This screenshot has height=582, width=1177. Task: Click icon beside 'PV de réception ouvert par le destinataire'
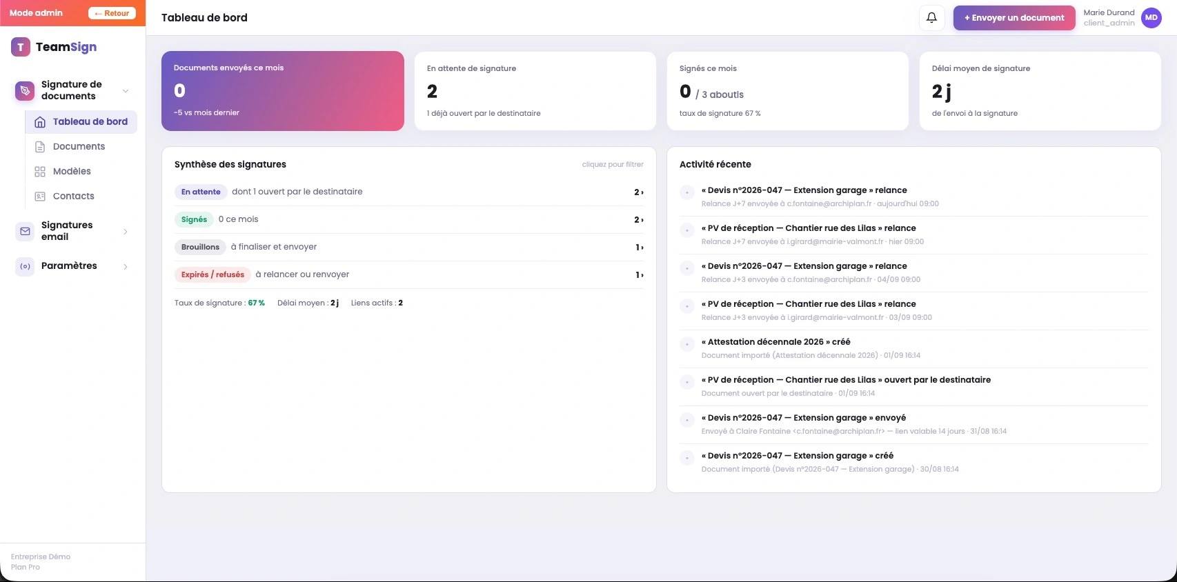687,382
